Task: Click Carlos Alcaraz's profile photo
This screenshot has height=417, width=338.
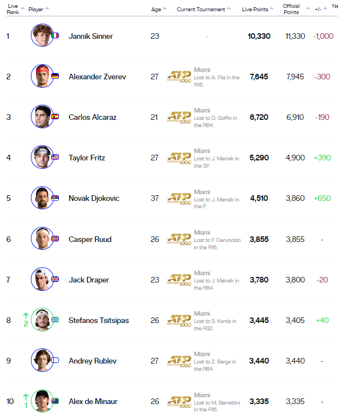Action: (x=43, y=116)
